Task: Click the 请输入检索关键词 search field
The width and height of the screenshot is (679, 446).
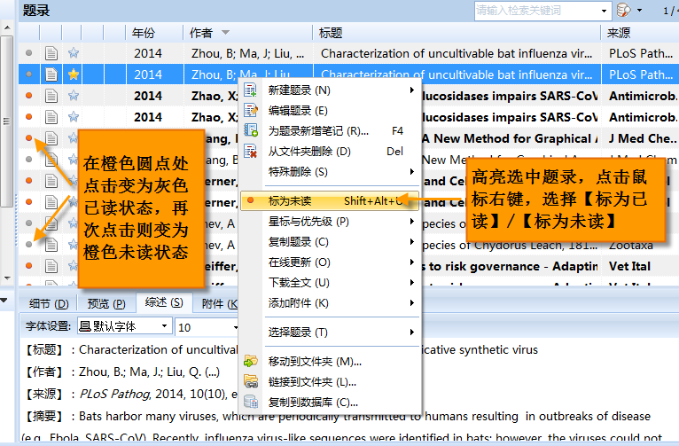Action: pos(537,11)
